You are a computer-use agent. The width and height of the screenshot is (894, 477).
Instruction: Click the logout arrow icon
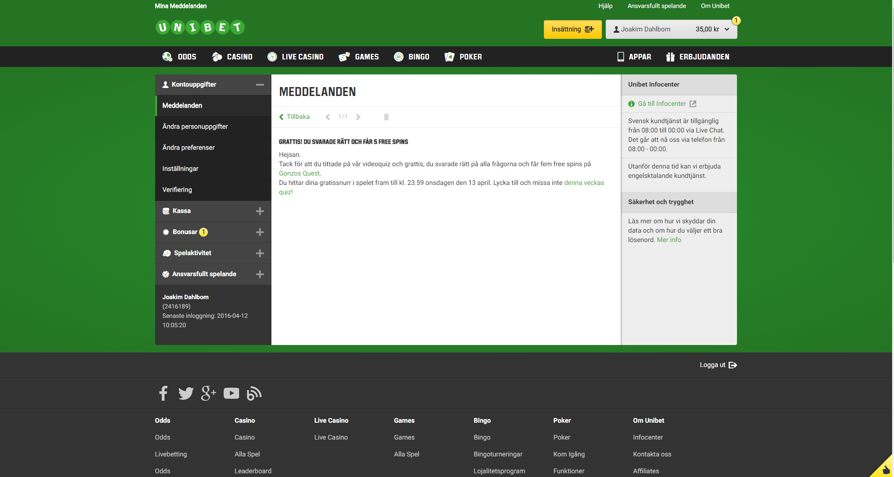[x=733, y=365]
